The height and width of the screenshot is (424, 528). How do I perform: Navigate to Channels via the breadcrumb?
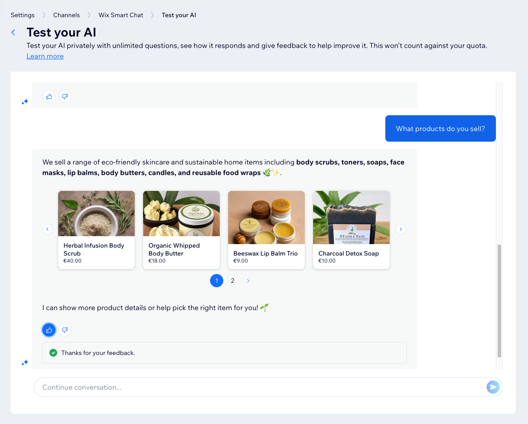pos(66,15)
